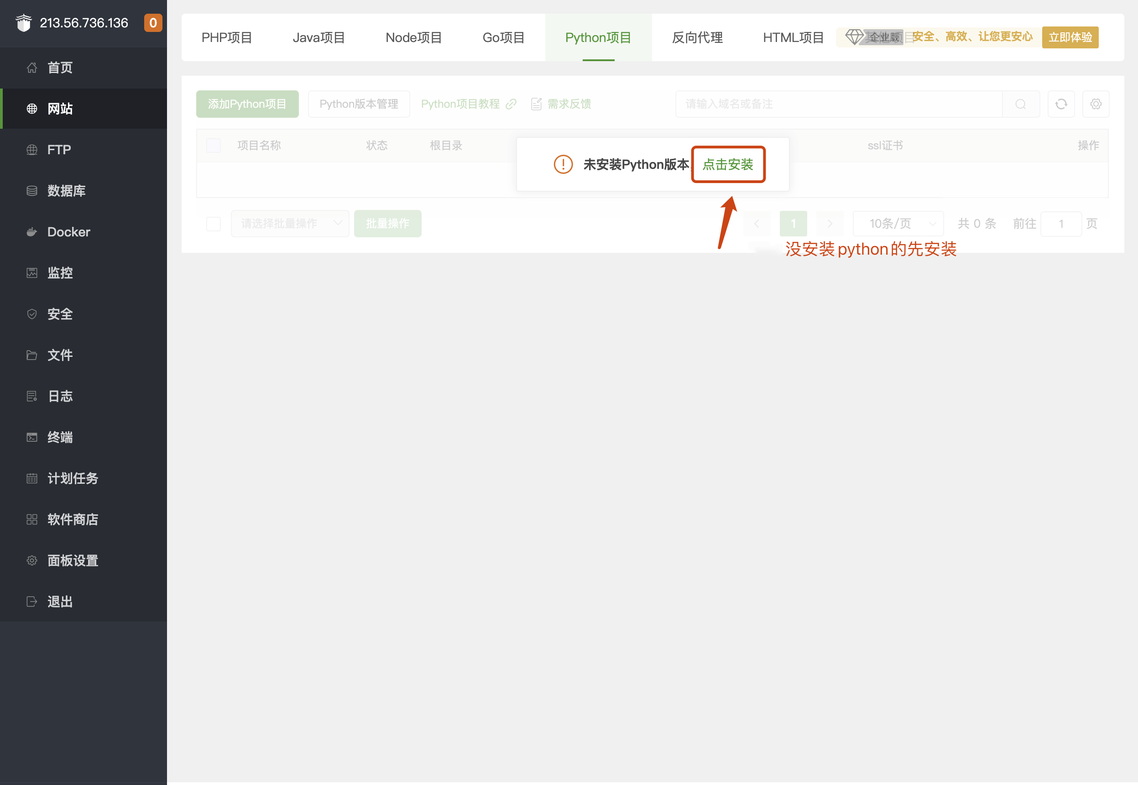Select the Python项目 tab
The image size is (1138, 785).
pos(599,37)
